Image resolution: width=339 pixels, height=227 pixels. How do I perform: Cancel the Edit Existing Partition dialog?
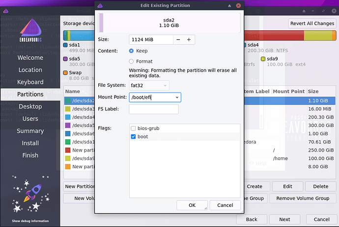point(225,205)
